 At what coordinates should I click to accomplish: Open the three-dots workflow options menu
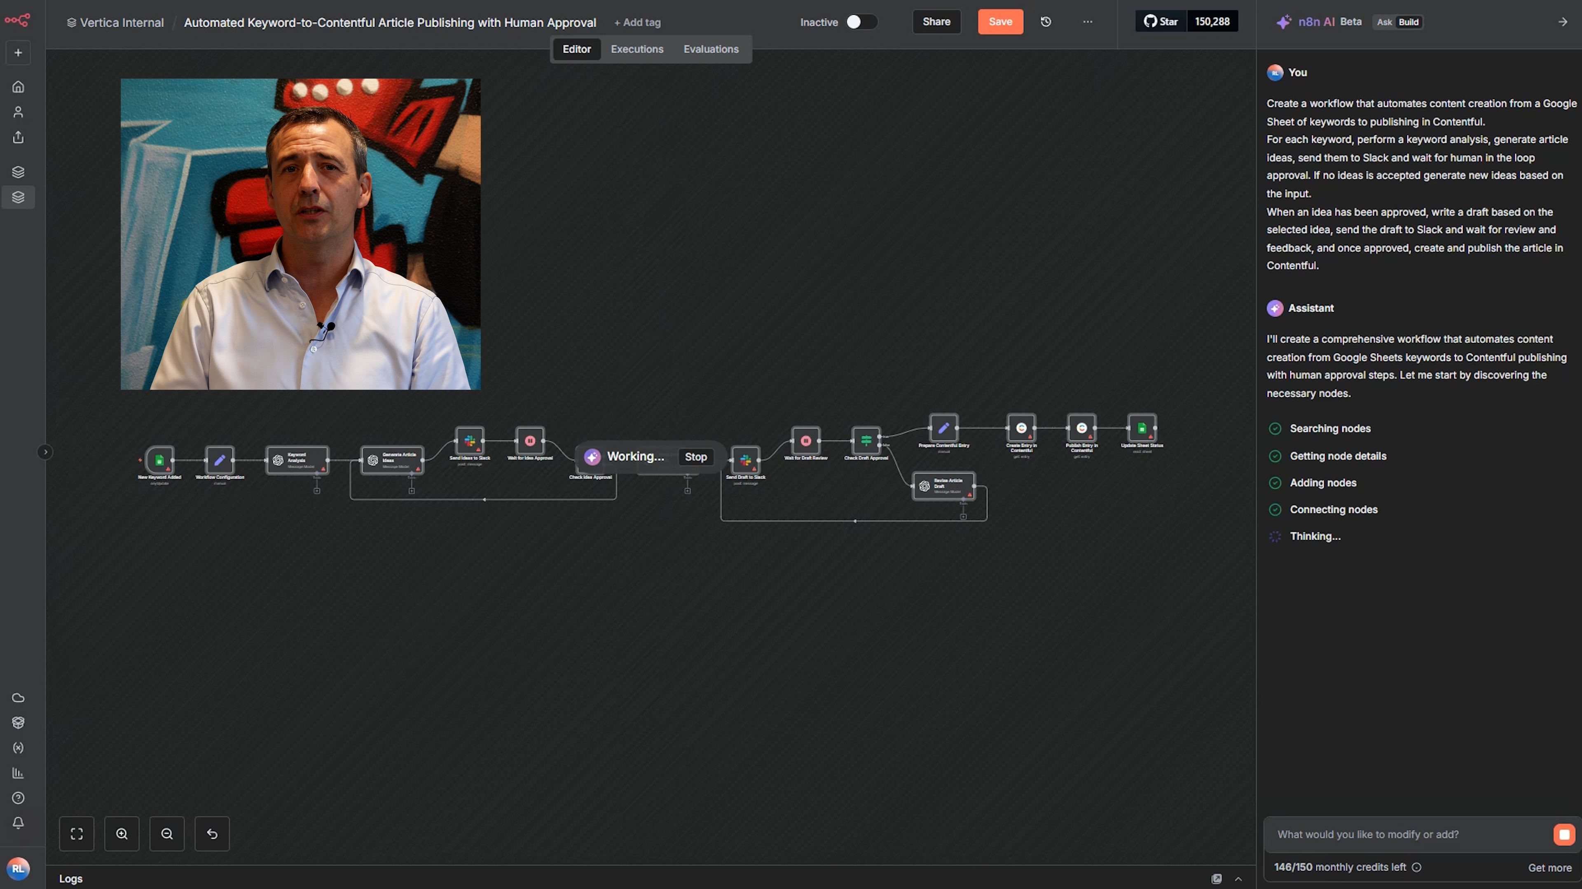(1088, 22)
